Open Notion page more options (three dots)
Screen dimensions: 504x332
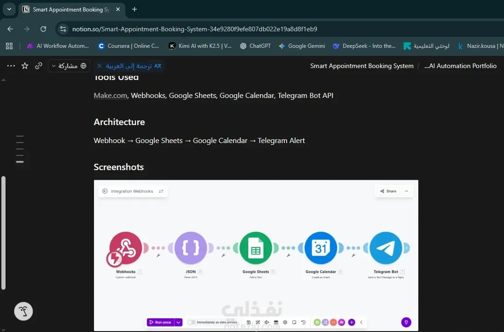pyautogui.click(x=11, y=66)
